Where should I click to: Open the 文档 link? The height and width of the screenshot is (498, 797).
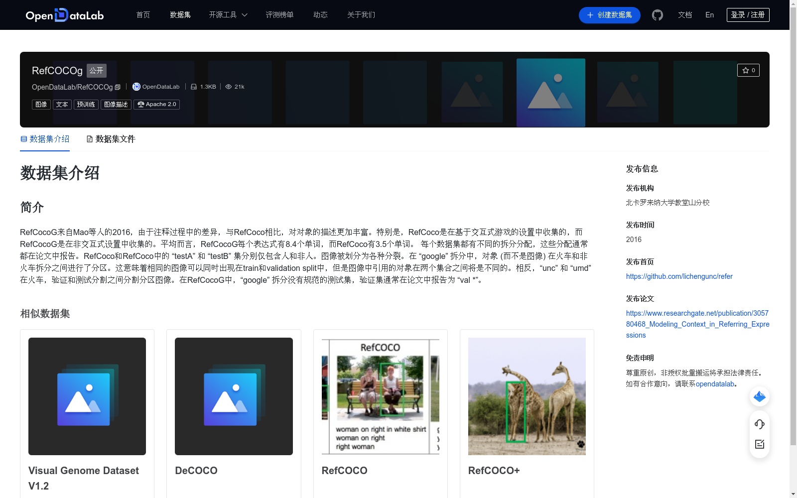click(x=685, y=15)
